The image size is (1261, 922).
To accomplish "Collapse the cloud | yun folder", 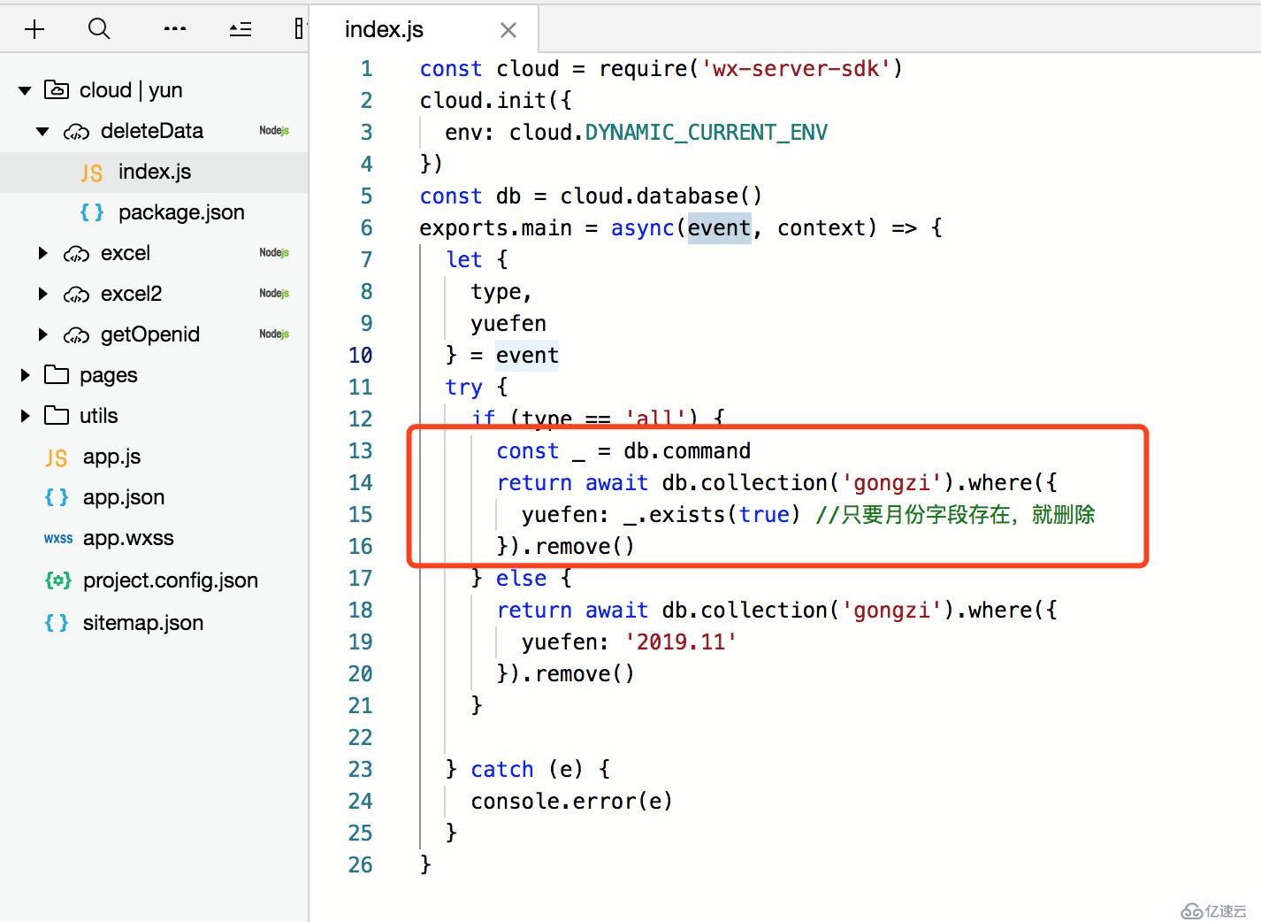I will coord(25,90).
